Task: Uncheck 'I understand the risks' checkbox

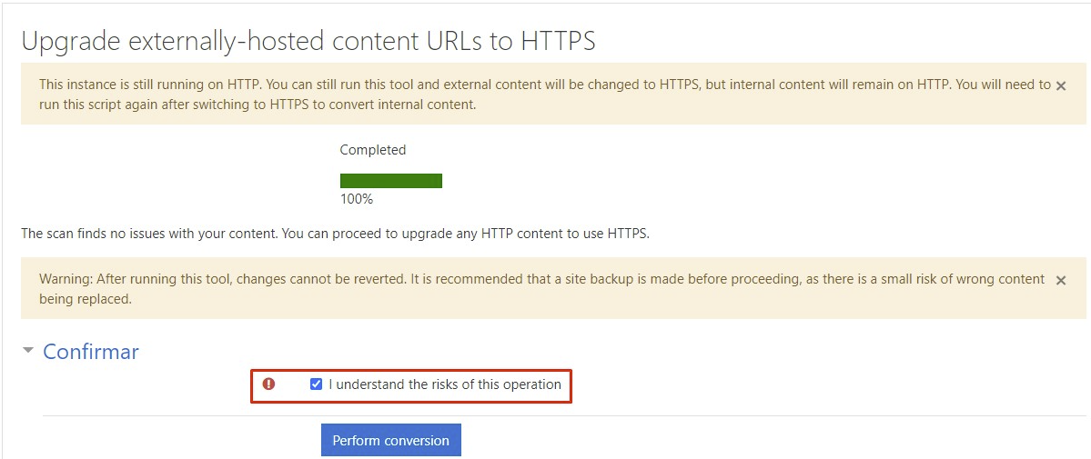Action: [x=316, y=384]
